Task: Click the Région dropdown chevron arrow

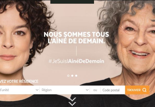Action: coord(87,90)
